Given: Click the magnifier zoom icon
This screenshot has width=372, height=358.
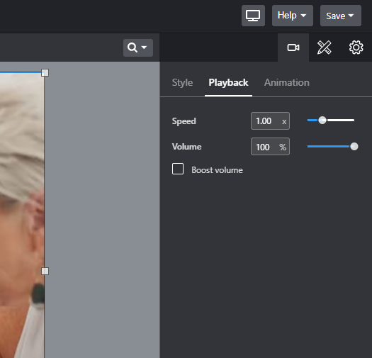Looking at the screenshot, I should pos(132,47).
